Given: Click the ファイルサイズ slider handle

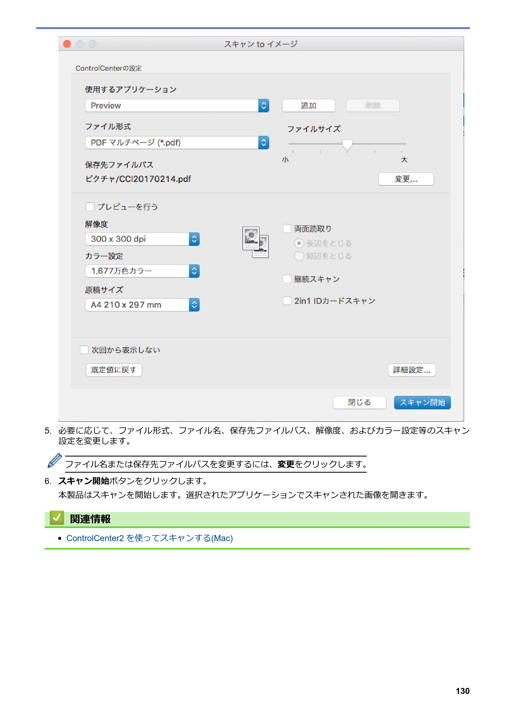Looking at the screenshot, I should (347, 145).
